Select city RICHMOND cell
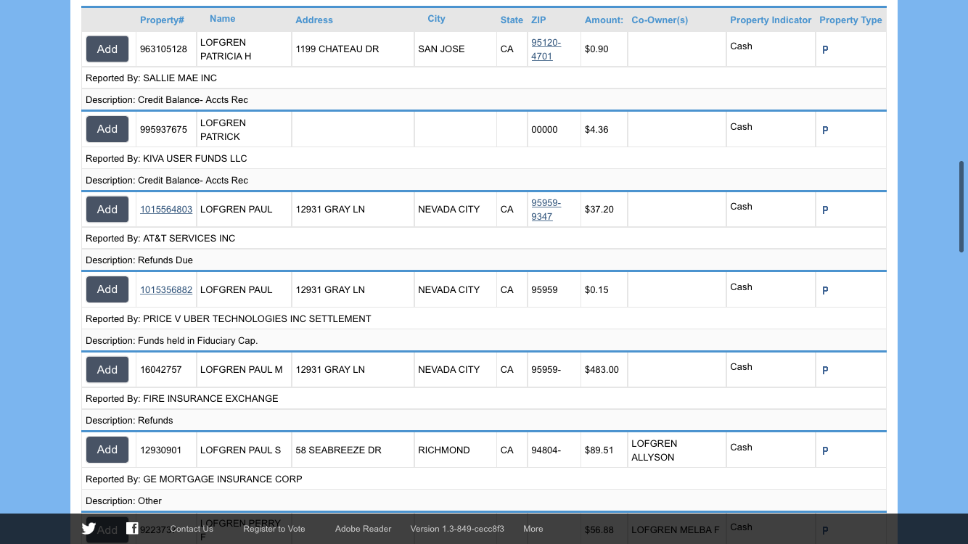 tap(455, 450)
